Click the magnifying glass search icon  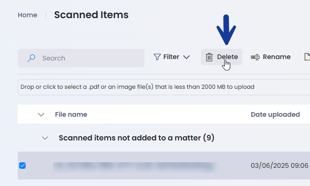click(x=31, y=58)
